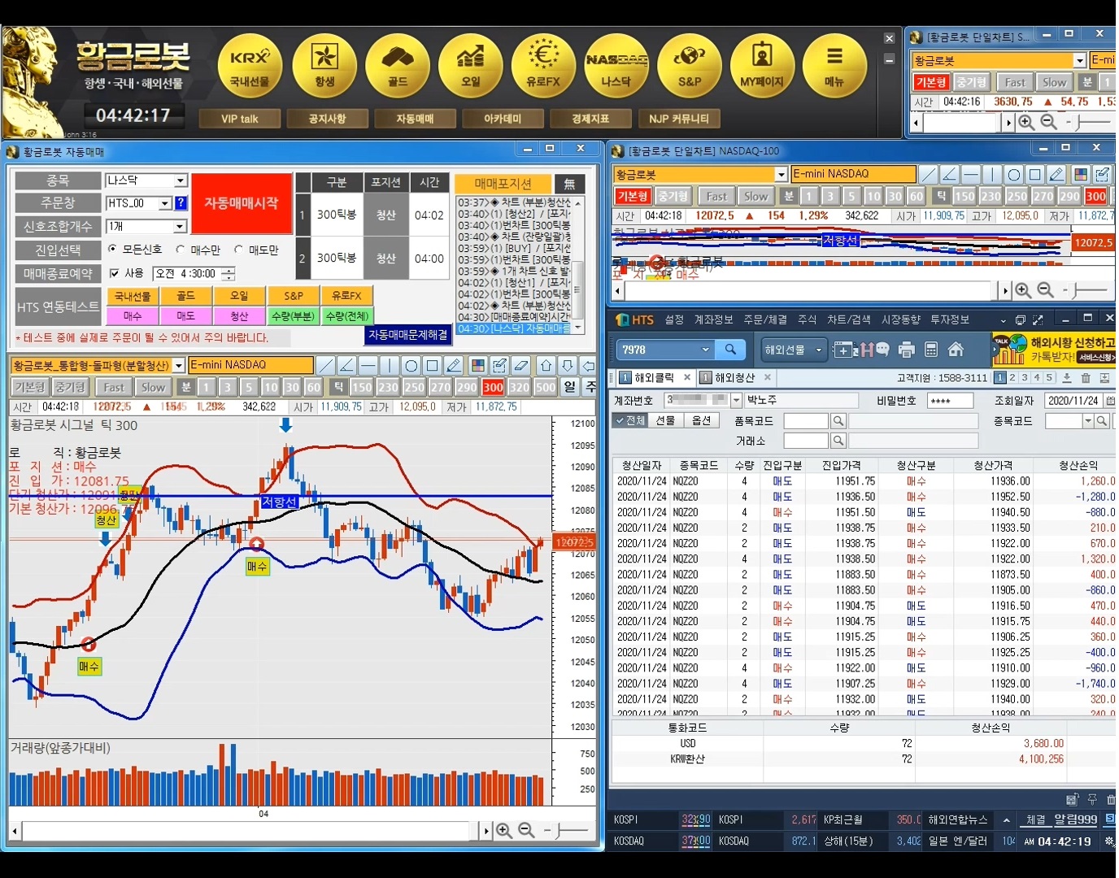
Task: Select circle drawing tool in main chart toolbar
Action: pyautogui.click(x=411, y=365)
